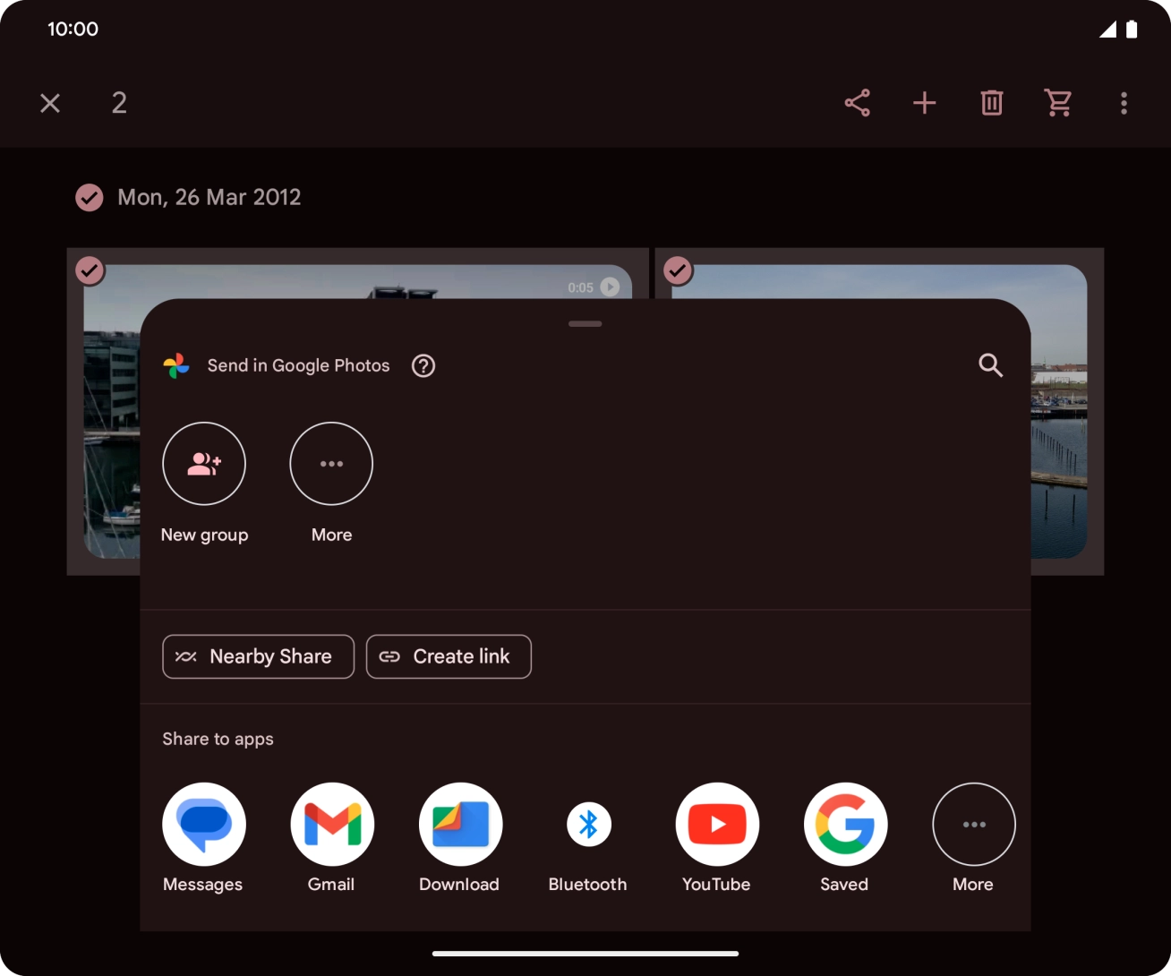The height and width of the screenshot is (976, 1171).
Task: Share to Messages app
Action: 204,825
